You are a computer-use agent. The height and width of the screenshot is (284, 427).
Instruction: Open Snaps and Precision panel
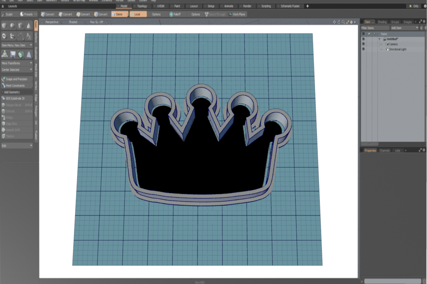17,79
